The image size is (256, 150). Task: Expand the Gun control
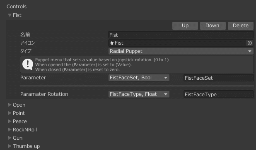(10, 138)
